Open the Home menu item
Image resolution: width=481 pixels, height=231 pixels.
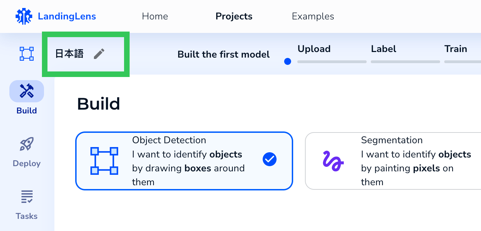click(155, 16)
